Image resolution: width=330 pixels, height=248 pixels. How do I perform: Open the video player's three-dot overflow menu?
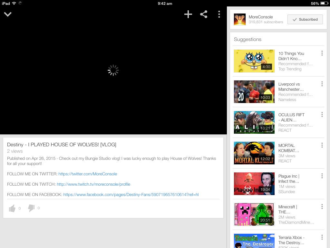click(219, 14)
